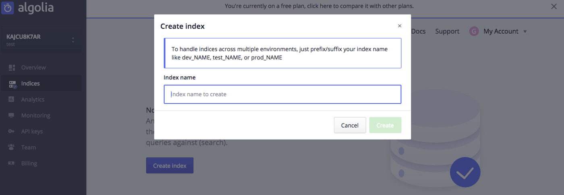The image size is (564, 195).
Task: Open the Docs menu item
Action: point(418,31)
